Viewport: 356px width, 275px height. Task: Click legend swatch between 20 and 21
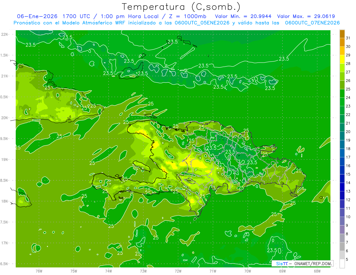(x=342, y=127)
